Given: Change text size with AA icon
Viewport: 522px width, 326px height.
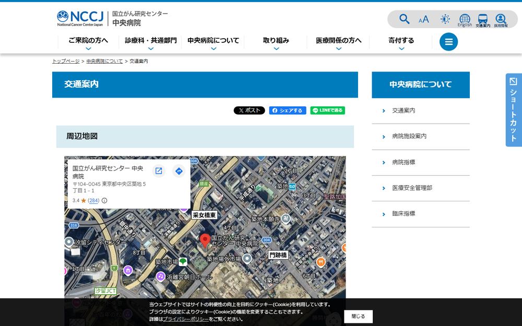Looking at the screenshot, I should pos(424,19).
